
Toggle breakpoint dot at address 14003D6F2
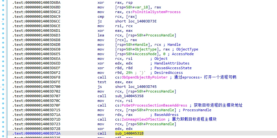3,70
